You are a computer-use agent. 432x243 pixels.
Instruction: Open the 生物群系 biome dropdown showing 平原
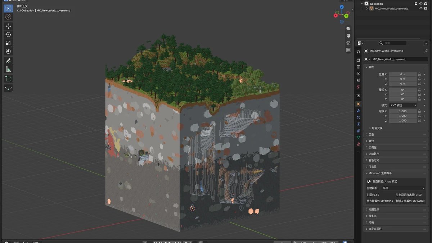(x=404, y=188)
